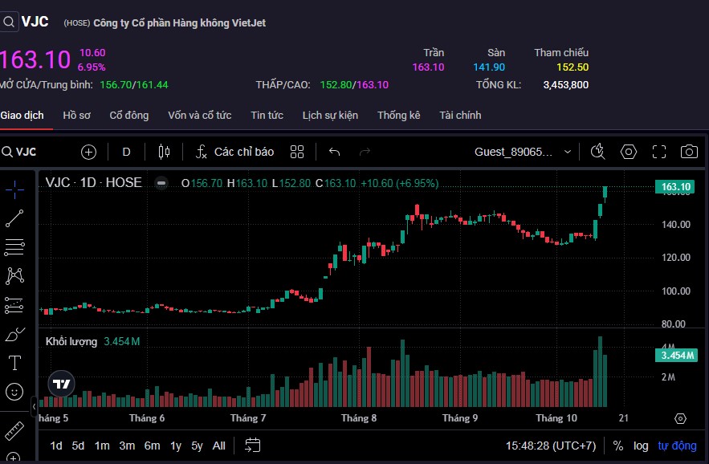The height and width of the screenshot is (464, 709).
Task: Select the trend line drawing tool
Action: pyautogui.click(x=14, y=218)
